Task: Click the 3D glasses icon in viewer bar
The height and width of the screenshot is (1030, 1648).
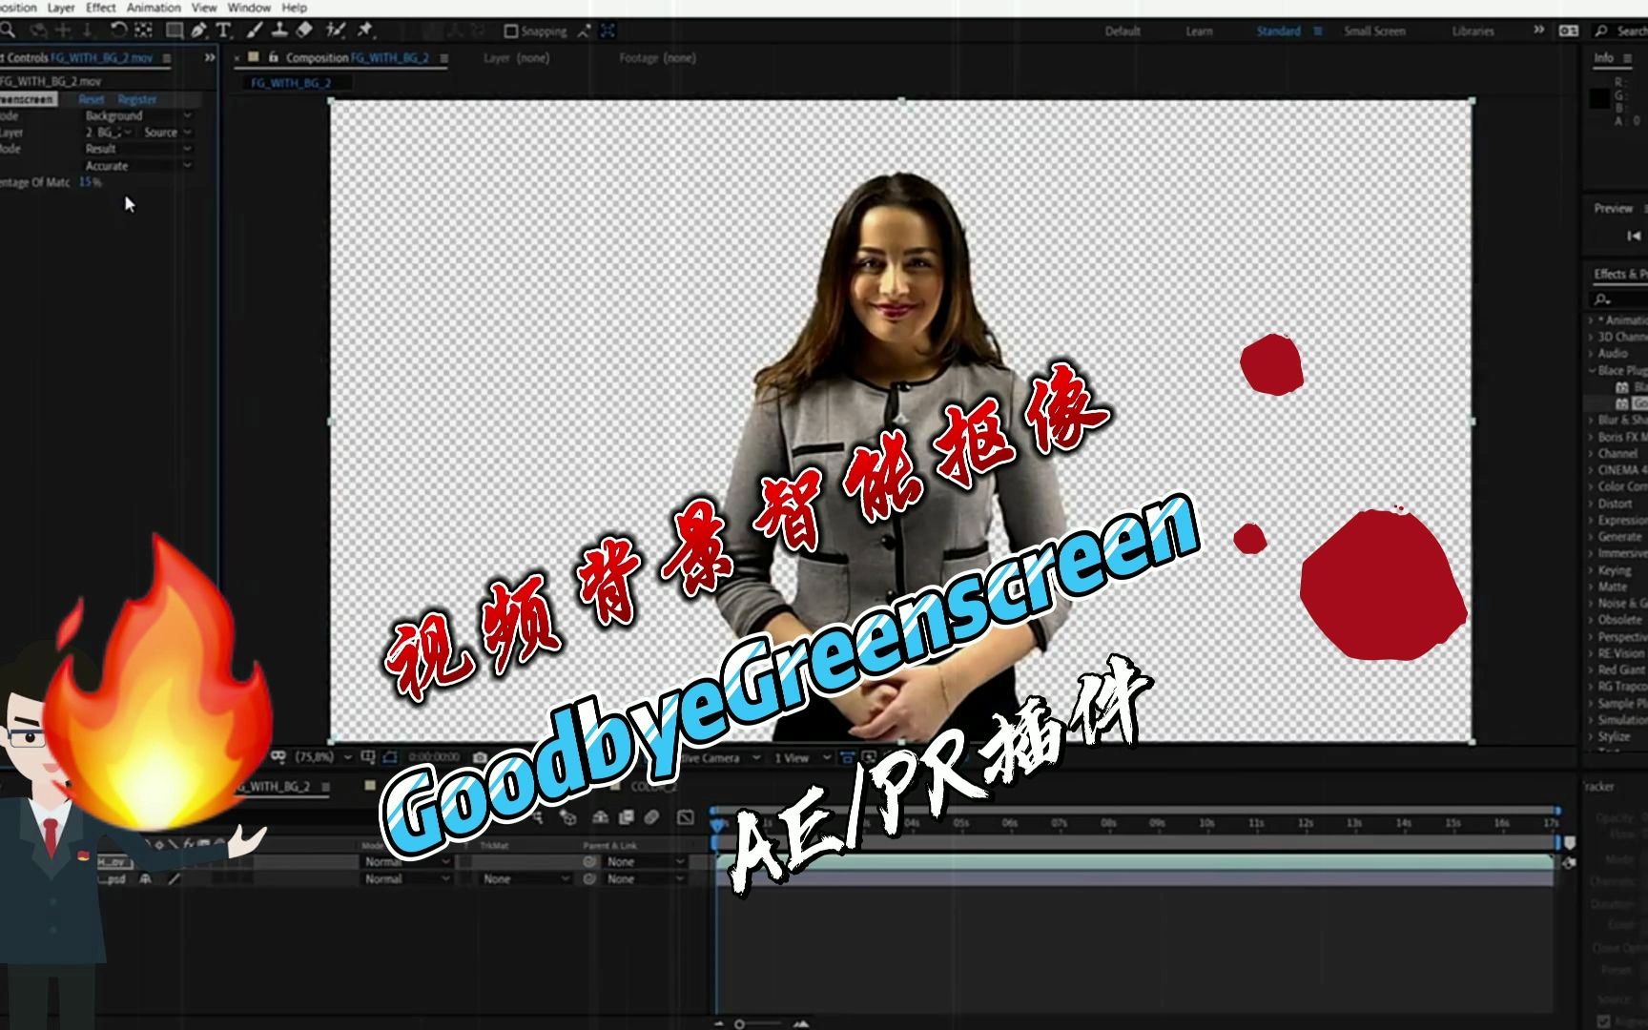Action: click(x=278, y=756)
